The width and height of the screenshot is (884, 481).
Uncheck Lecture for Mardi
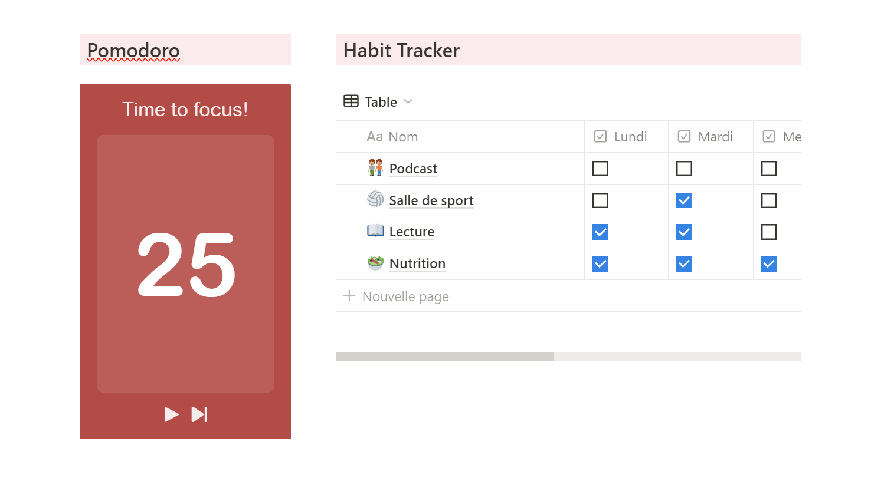click(x=684, y=232)
